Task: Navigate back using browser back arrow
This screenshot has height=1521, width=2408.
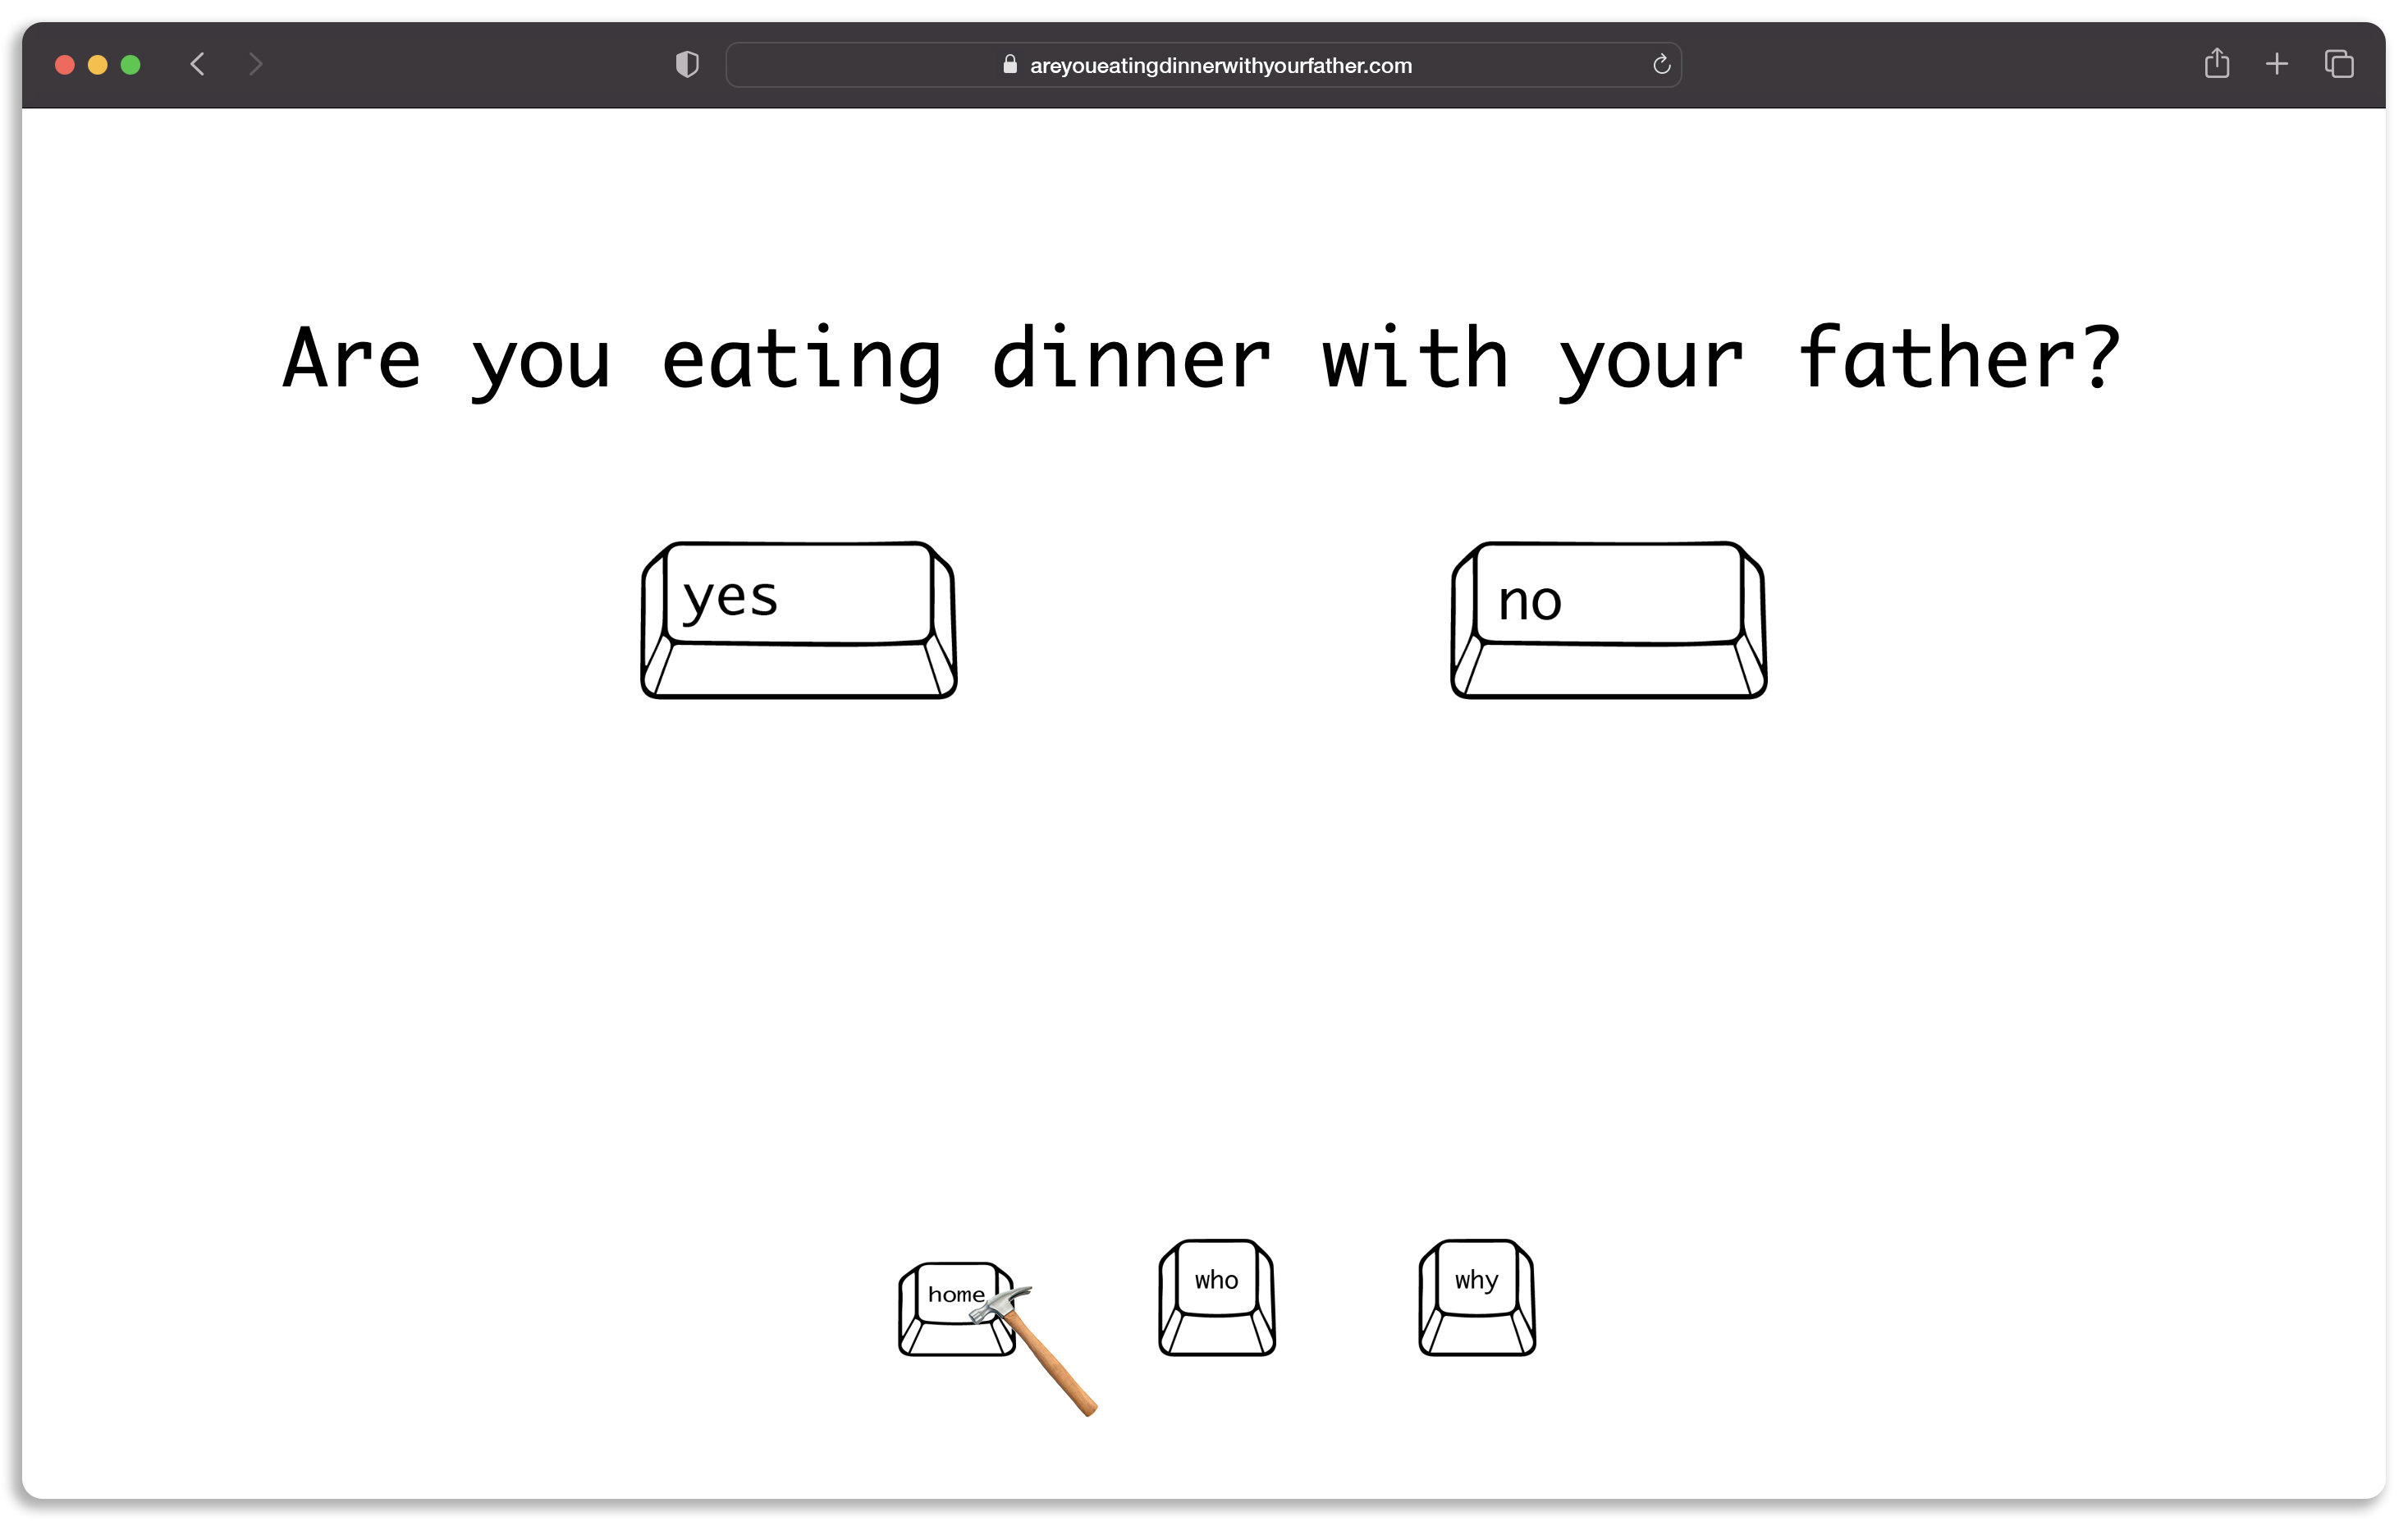Action: [198, 65]
